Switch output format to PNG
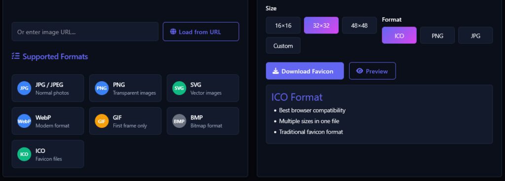This screenshot has height=181, width=505. [x=437, y=35]
